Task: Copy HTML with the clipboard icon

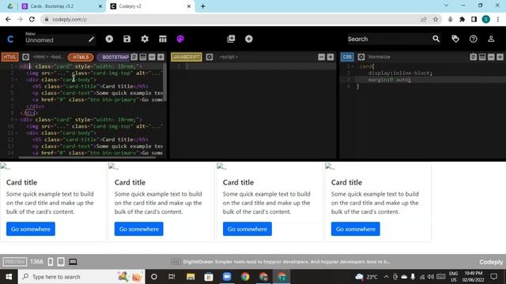Action: click(134, 57)
